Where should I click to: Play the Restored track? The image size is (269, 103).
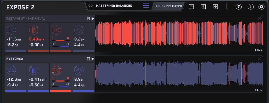93,59
